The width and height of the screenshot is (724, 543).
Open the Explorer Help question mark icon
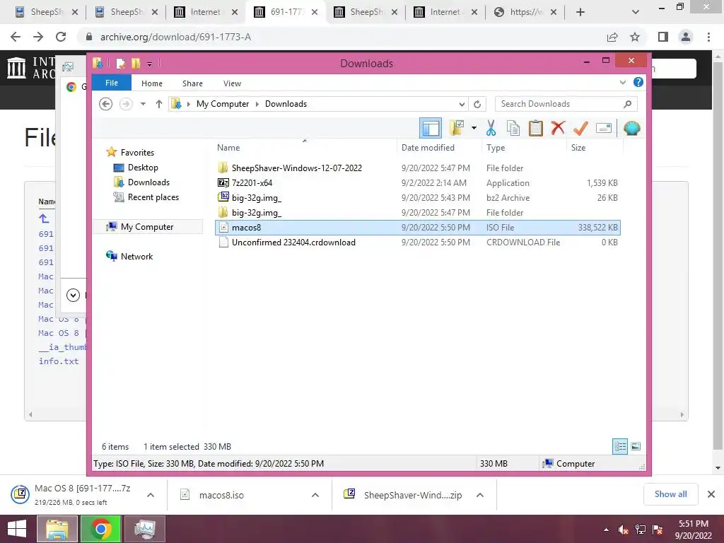point(638,82)
